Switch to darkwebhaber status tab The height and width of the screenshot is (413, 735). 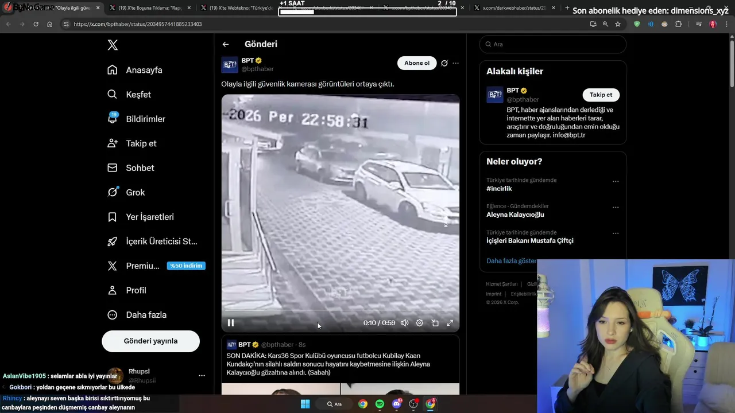click(x=514, y=8)
